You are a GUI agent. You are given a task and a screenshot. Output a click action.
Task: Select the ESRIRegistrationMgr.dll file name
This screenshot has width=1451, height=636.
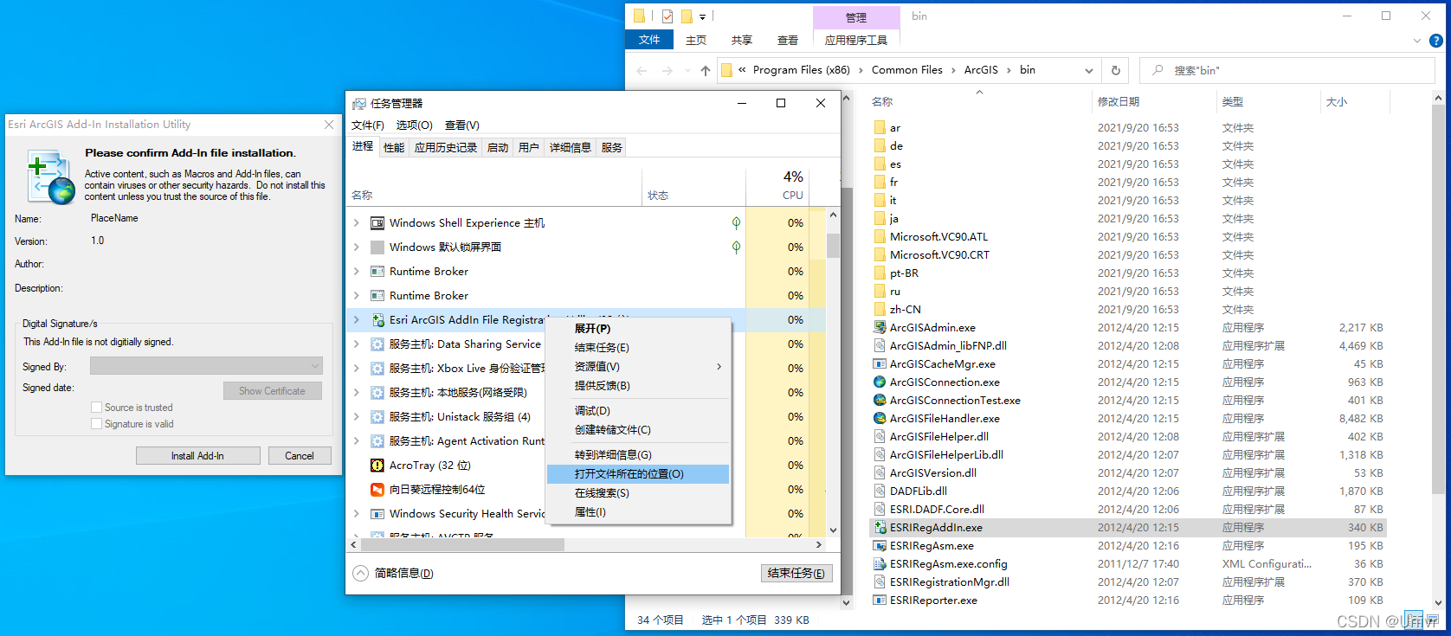[x=949, y=581]
